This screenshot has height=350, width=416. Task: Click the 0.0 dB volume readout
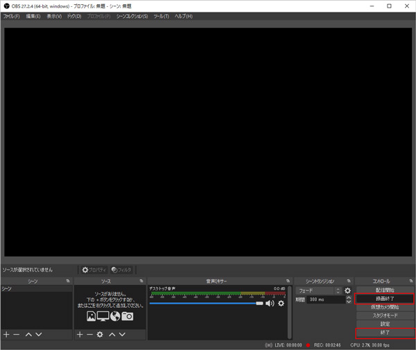coord(279,288)
